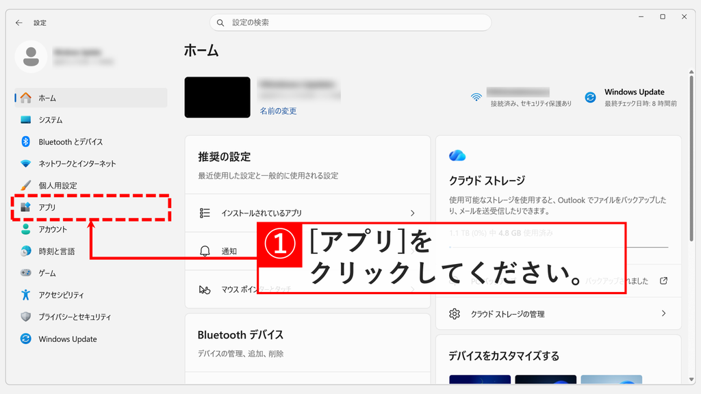Click the Time & language globe icon
The height and width of the screenshot is (394, 701).
26,251
